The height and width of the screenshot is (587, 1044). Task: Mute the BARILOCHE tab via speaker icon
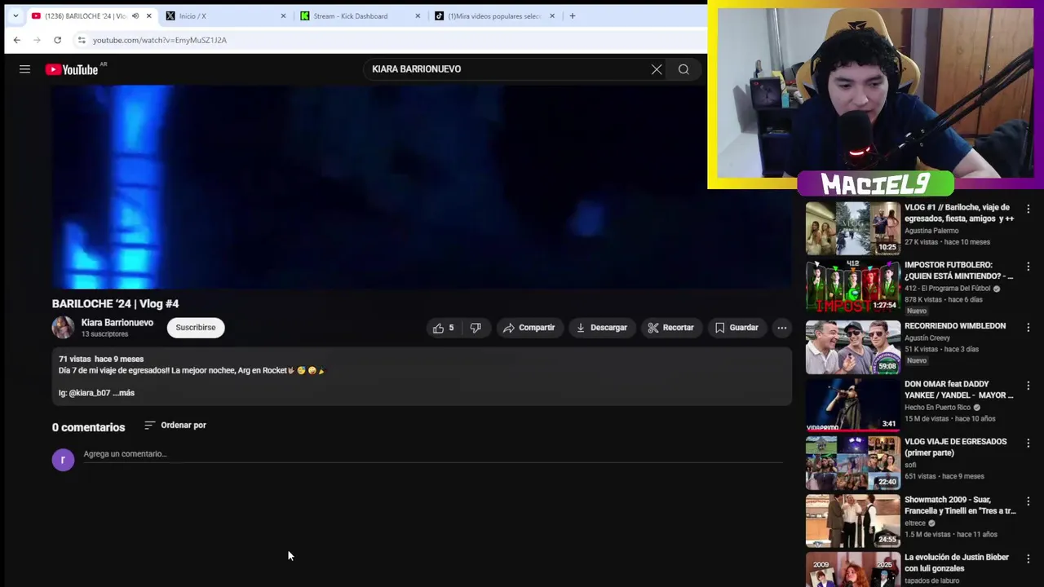coord(135,15)
